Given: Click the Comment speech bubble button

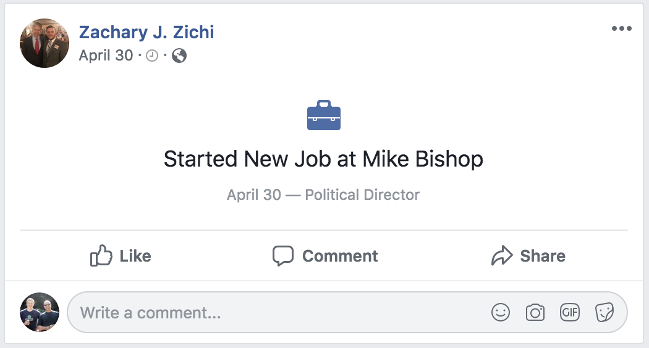Looking at the screenshot, I should pos(325,256).
